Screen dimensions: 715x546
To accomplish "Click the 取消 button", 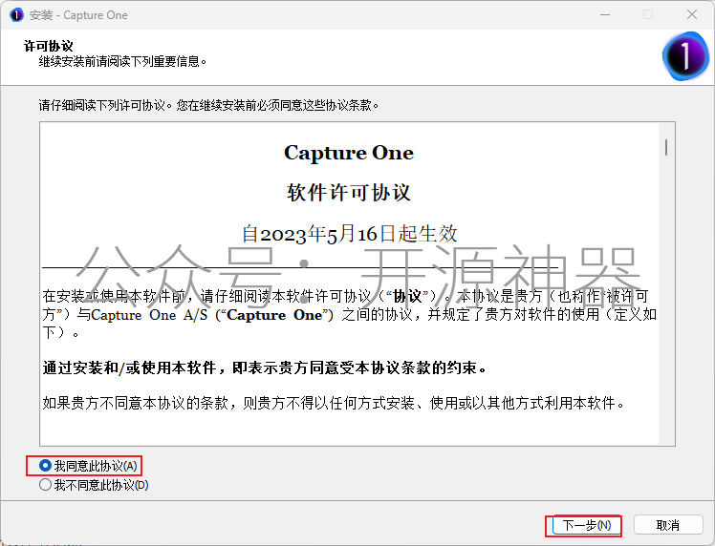I will coord(668,525).
